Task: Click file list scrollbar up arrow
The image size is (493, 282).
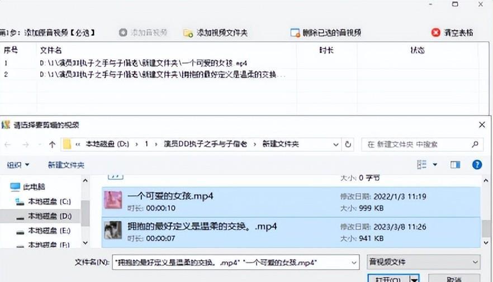Action: [486, 180]
